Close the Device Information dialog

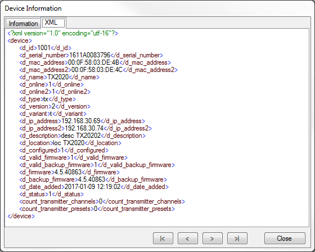pos(285,238)
